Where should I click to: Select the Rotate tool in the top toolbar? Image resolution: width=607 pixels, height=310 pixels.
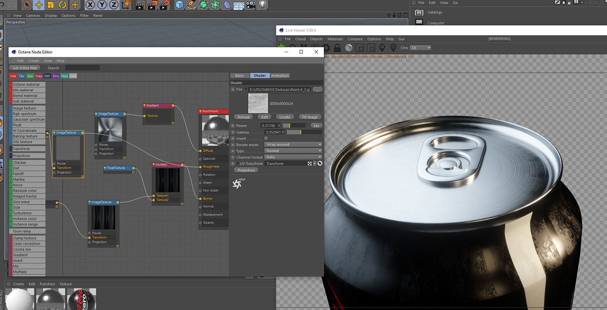click(62, 6)
